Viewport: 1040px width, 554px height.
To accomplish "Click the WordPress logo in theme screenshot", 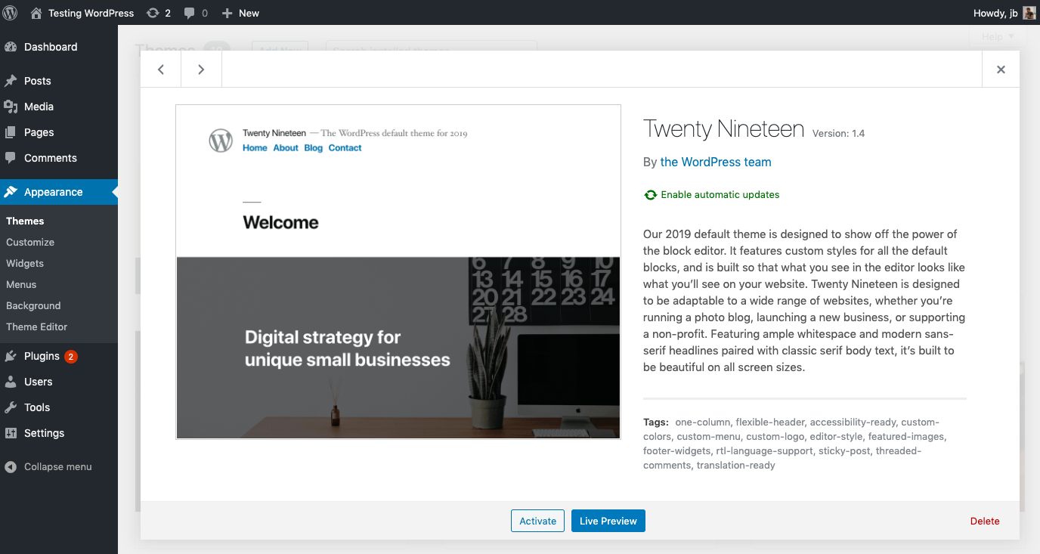I will coord(221,141).
